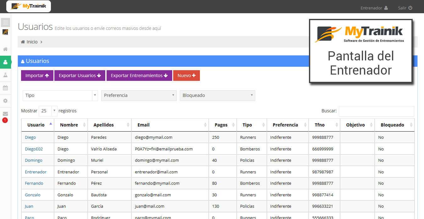Open user Entrenador link
This screenshot has height=219, width=424.
[x=36, y=172]
